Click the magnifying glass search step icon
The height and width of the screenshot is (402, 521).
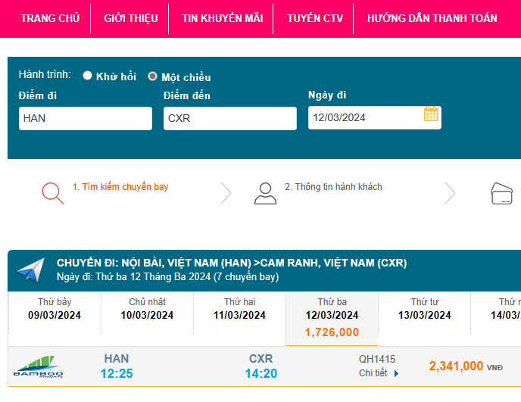tap(53, 193)
